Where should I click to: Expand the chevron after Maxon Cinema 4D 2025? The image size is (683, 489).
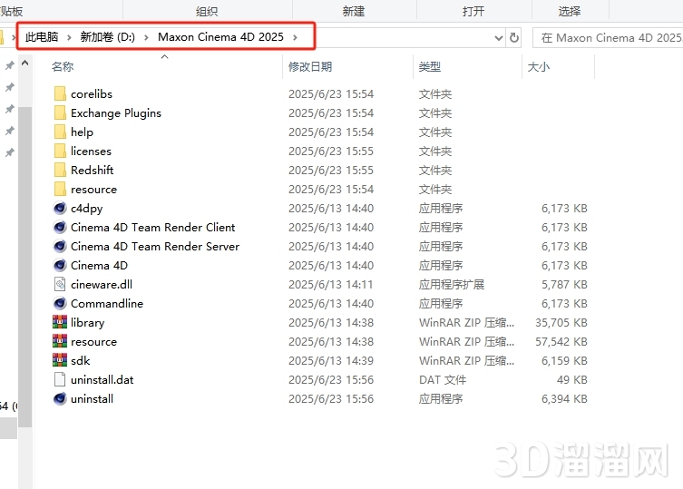click(x=295, y=37)
